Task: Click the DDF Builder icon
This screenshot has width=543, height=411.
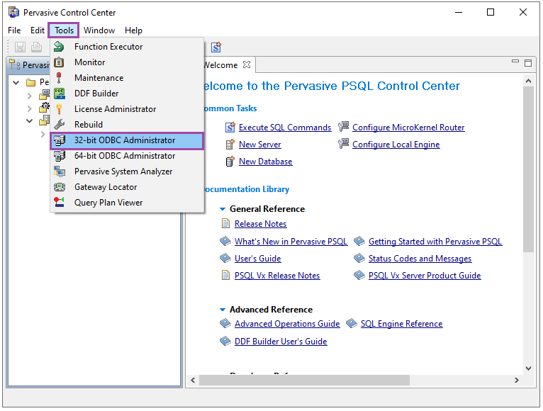Action: tap(60, 94)
